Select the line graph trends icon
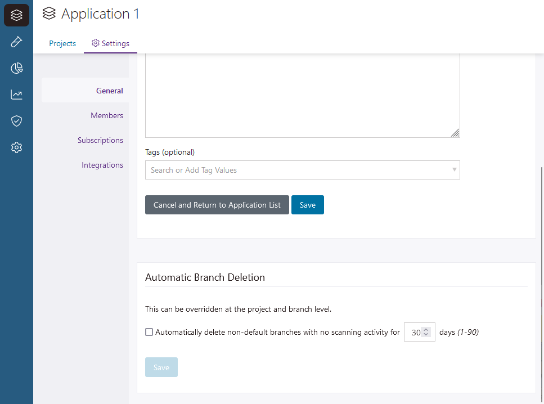This screenshot has width=544, height=404. point(16,95)
